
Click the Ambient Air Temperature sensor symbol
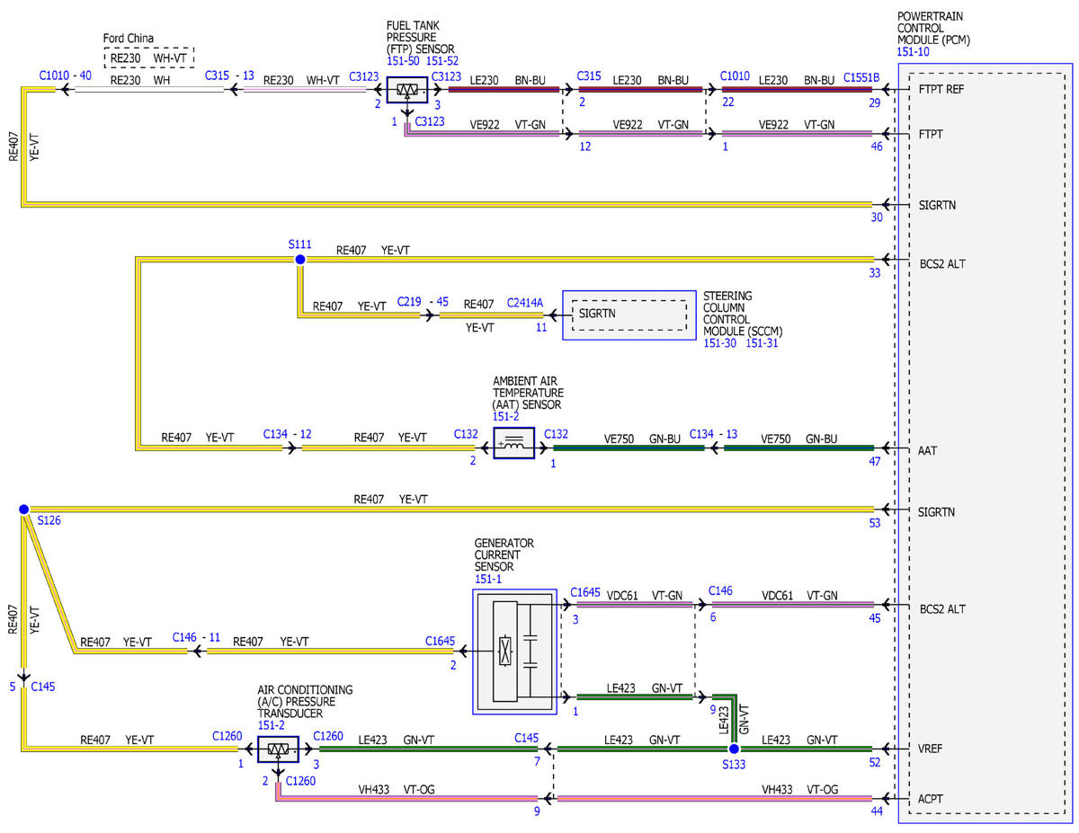[513, 443]
